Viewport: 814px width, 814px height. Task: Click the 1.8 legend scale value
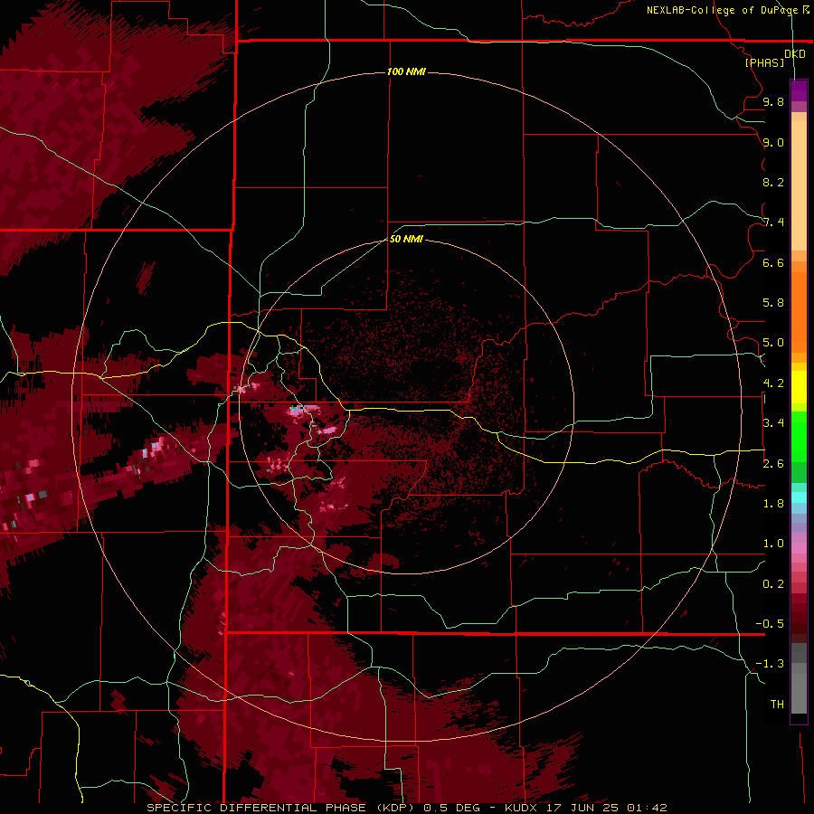pyautogui.click(x=773, y=504)
